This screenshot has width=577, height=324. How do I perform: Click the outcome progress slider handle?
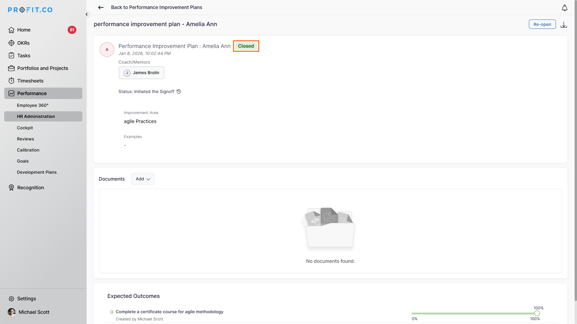tap(537, 313)
